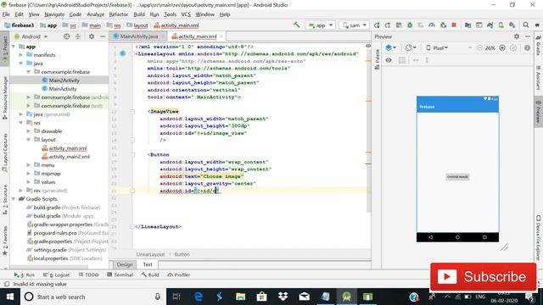Toggle the Project tool window side button

click(x=5, y=48)
